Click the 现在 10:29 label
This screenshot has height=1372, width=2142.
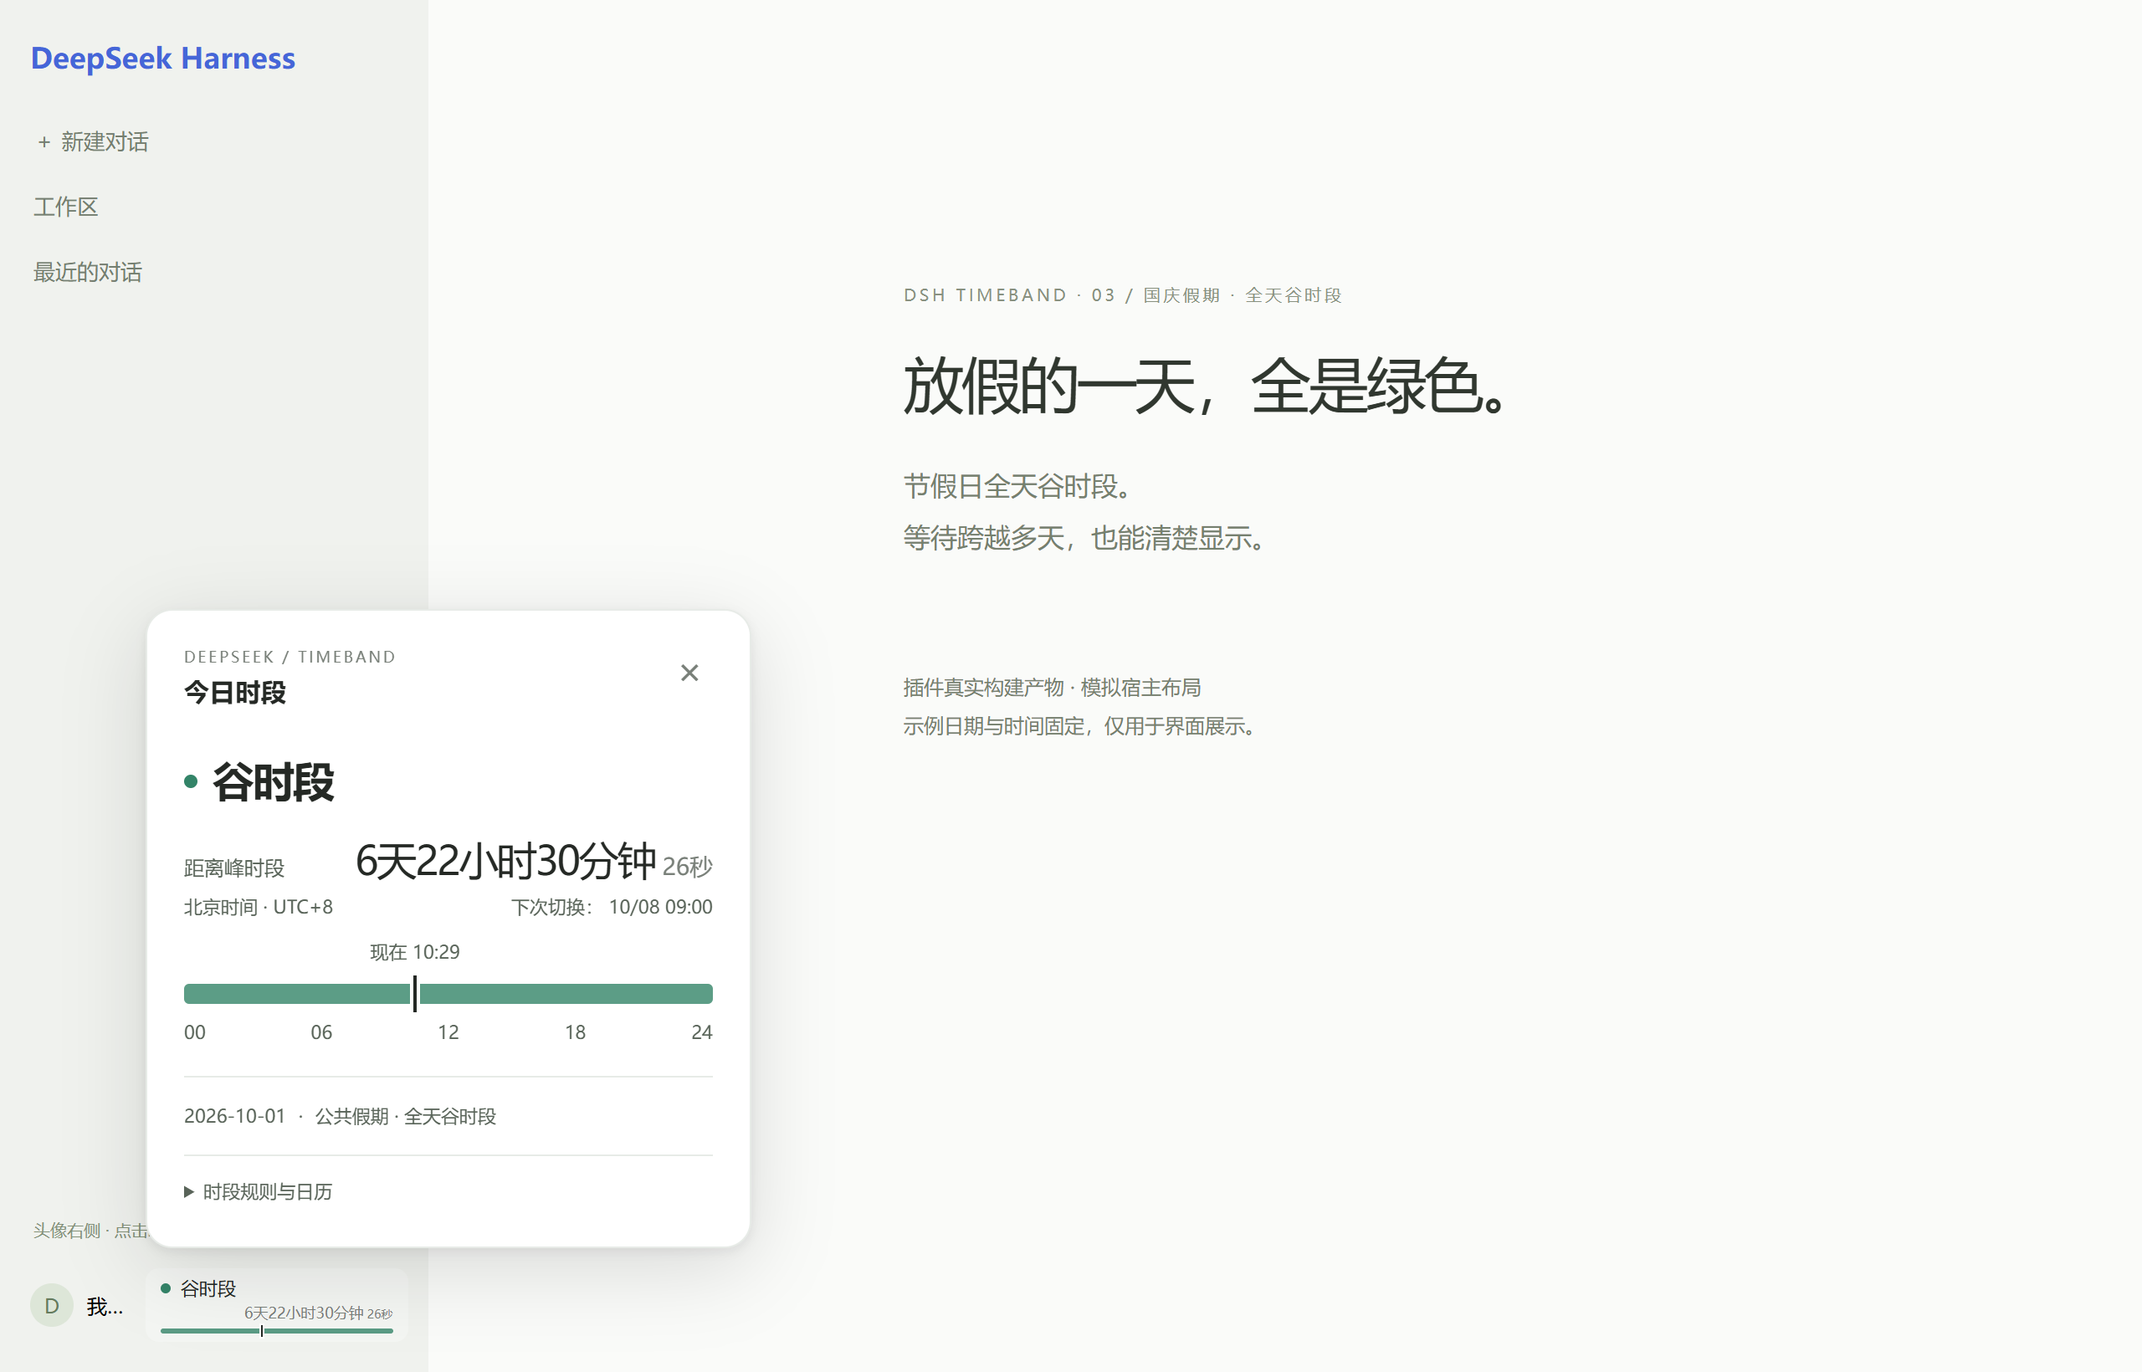pos(415,951)
